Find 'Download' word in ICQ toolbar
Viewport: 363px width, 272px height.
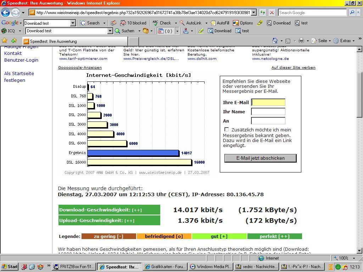pyautogui.click(x=220, y=31)
